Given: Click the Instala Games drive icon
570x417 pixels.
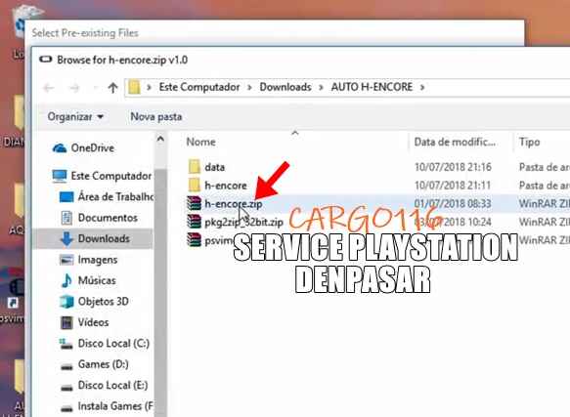Looking at the screenshot, I should 66,408.
